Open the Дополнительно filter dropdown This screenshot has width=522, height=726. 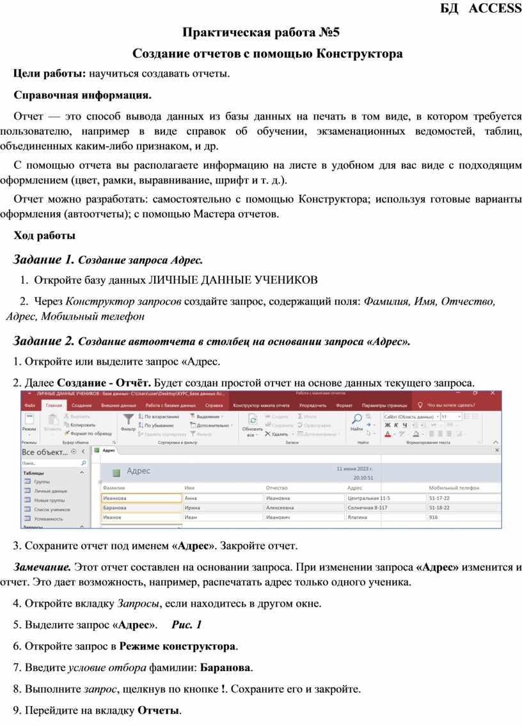pos(210,425)
